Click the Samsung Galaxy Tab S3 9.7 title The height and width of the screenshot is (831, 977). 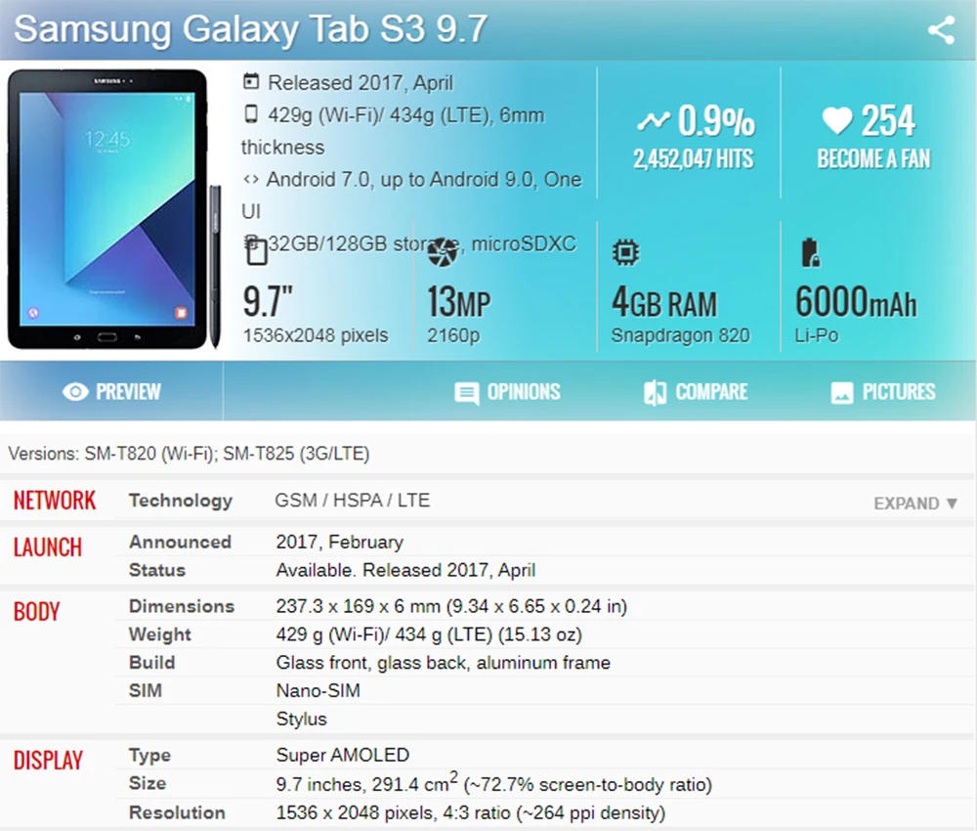click(250, 28)
